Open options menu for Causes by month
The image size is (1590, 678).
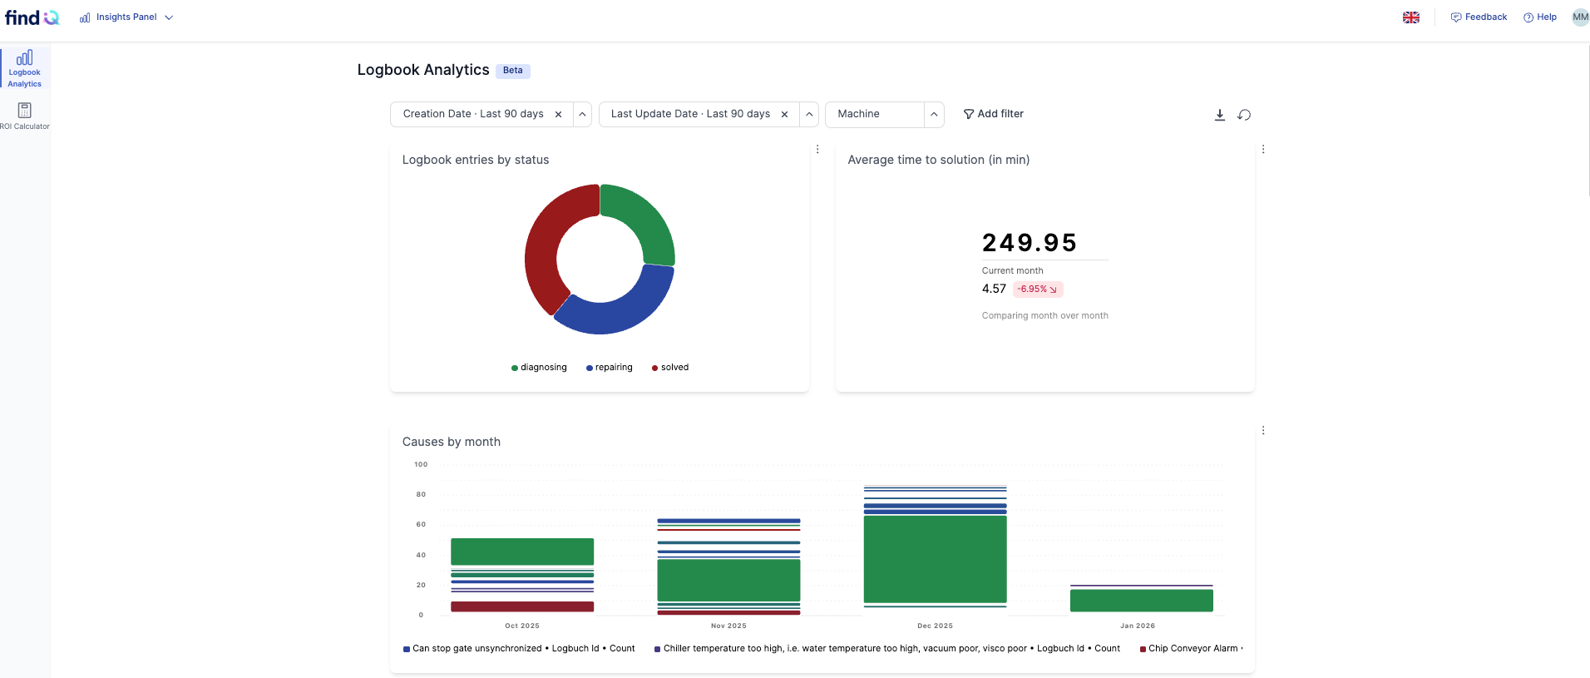[x=1263, y=430]
